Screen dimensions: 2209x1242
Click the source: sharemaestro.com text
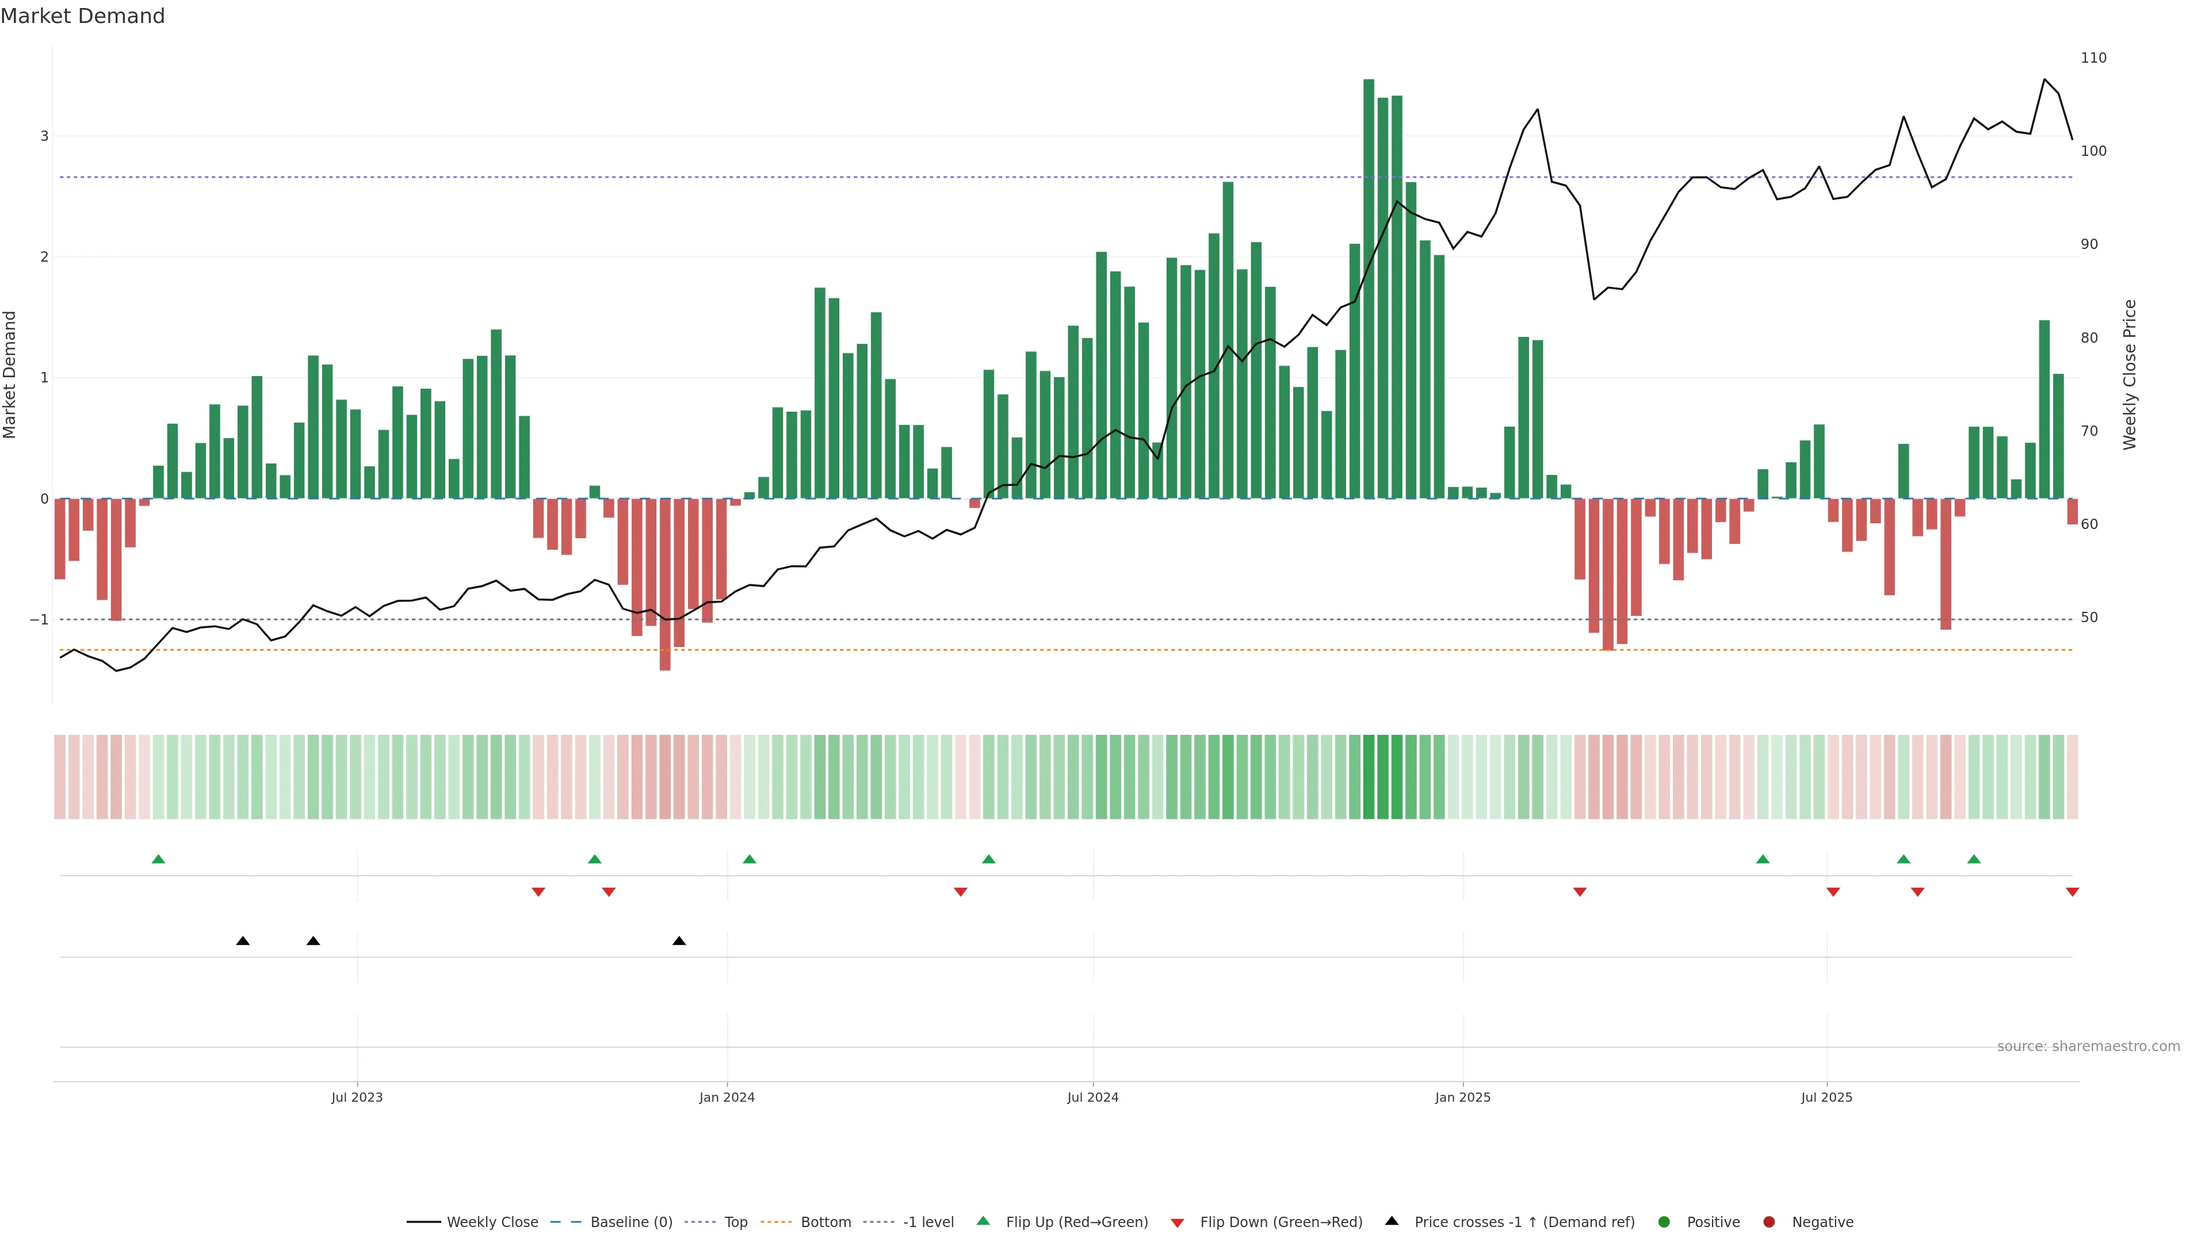click(2088, 1046)
